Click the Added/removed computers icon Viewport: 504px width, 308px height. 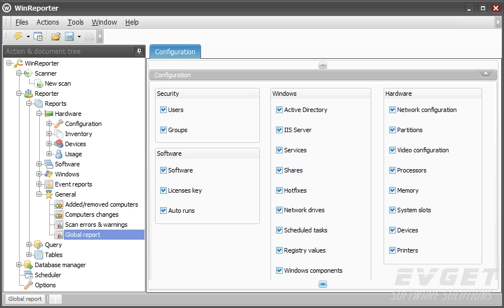(59, 204)
